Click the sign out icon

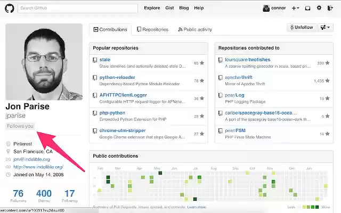click(330, 9)
